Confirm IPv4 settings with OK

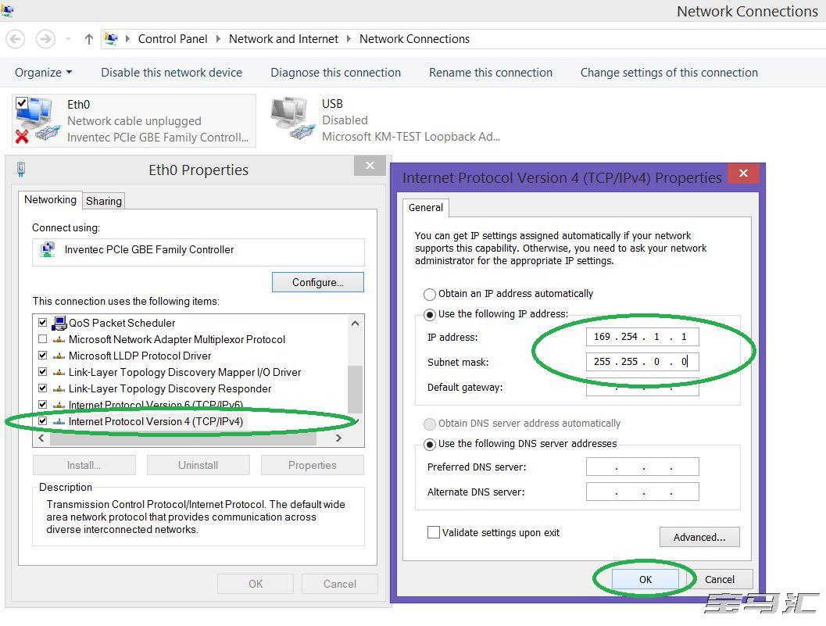[645, 579]
